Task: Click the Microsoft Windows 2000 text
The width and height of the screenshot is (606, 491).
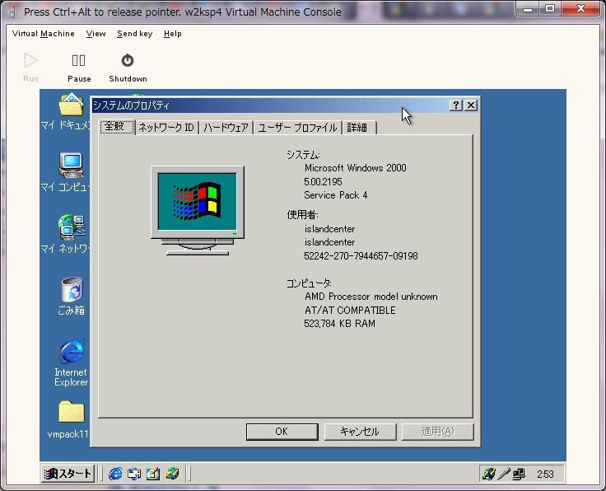Action: (x=355, y=168)
